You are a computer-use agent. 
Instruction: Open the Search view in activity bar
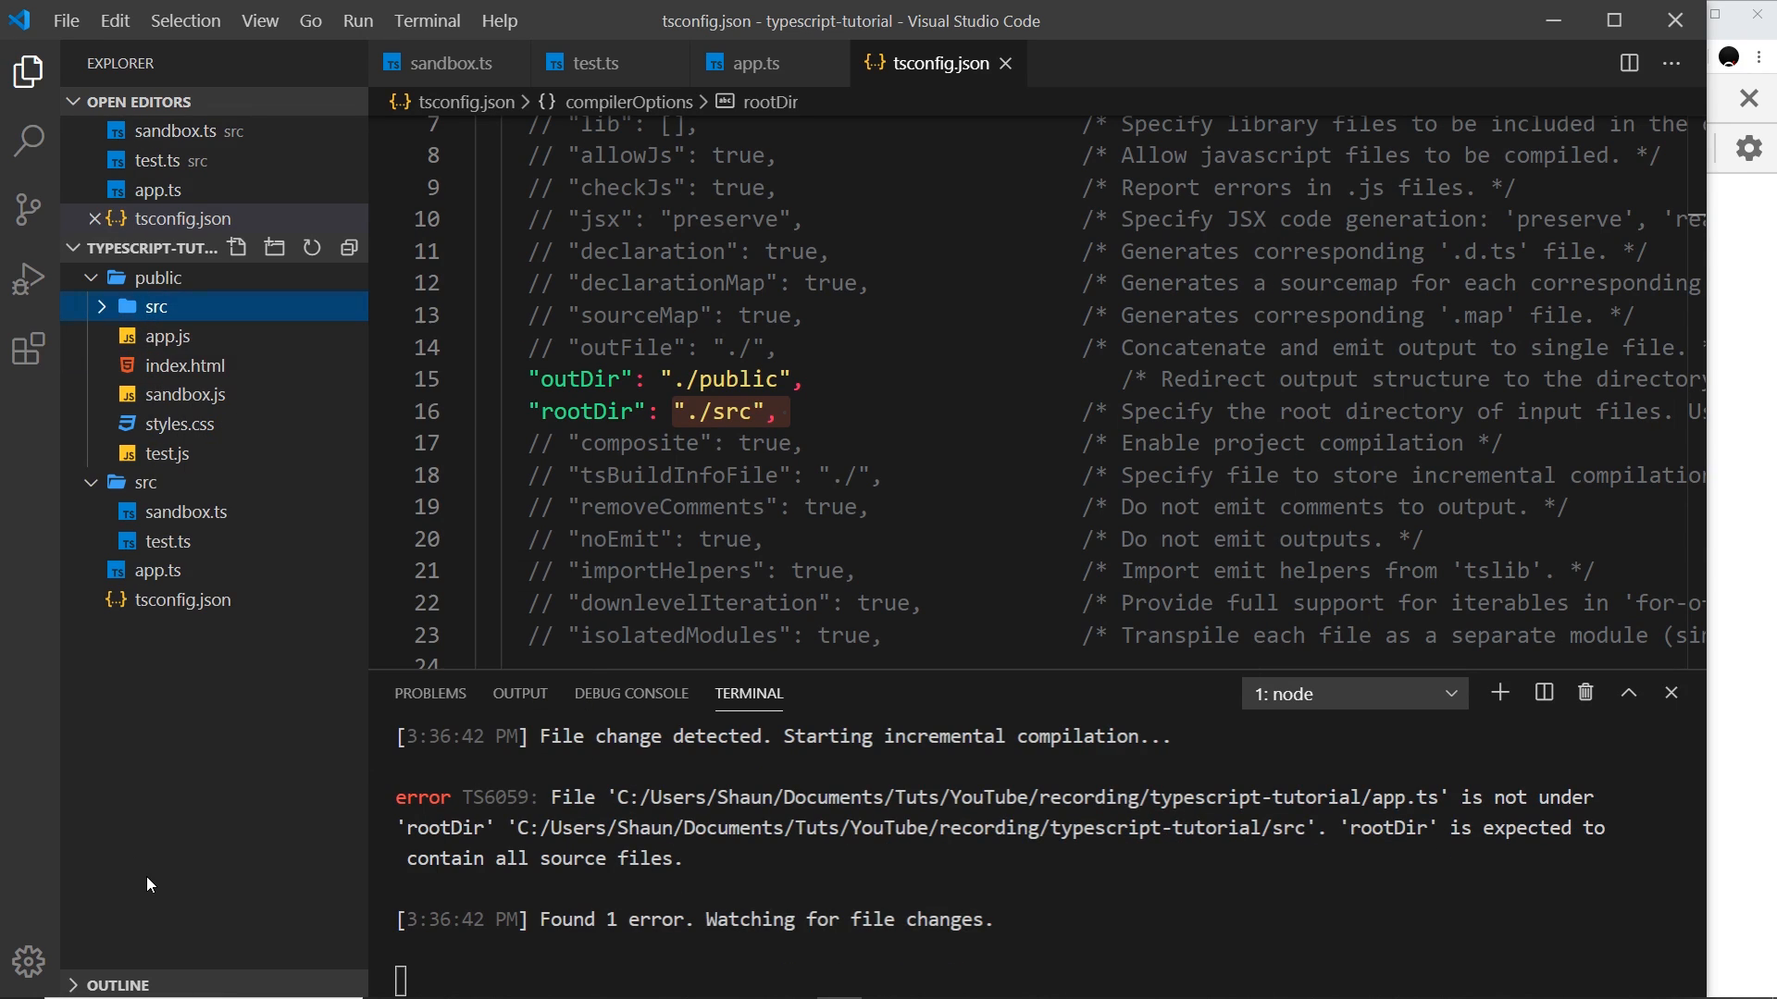(x=29, y=141)
